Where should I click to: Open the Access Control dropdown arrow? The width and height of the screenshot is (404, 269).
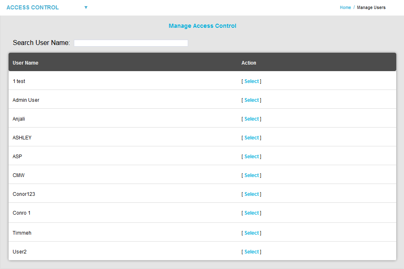click(86, 7)
